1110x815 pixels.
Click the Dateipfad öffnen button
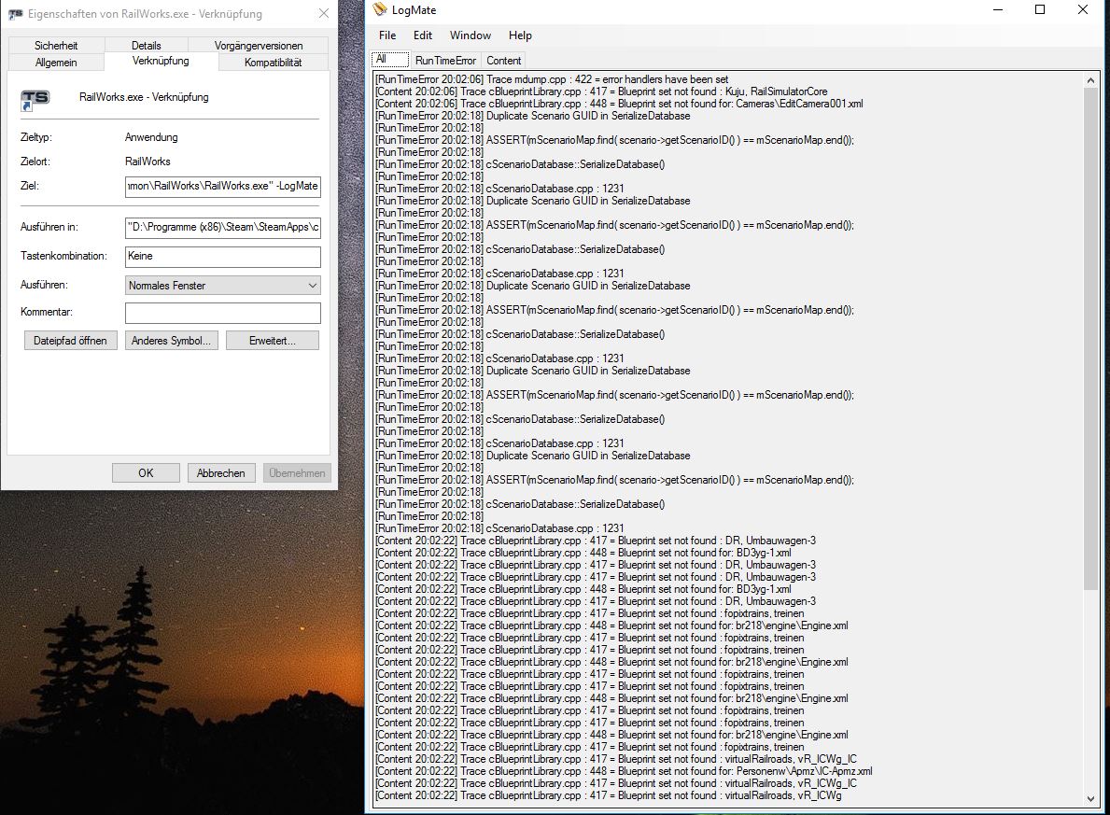pyautogui.click(x=70, y=341)
